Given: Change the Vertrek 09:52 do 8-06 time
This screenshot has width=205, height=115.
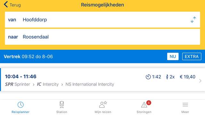Looking at the screenshot, I should pos(29,57).
